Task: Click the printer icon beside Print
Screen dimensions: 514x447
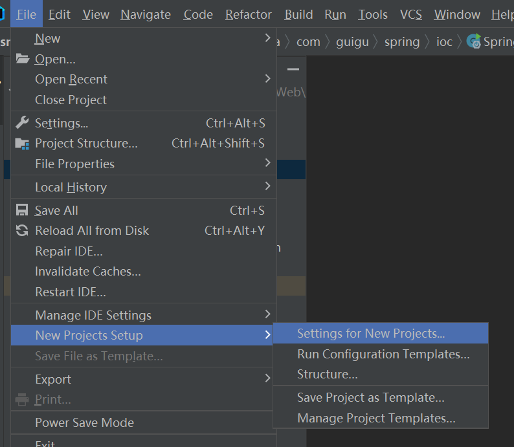Action: [x=22, y=399]
